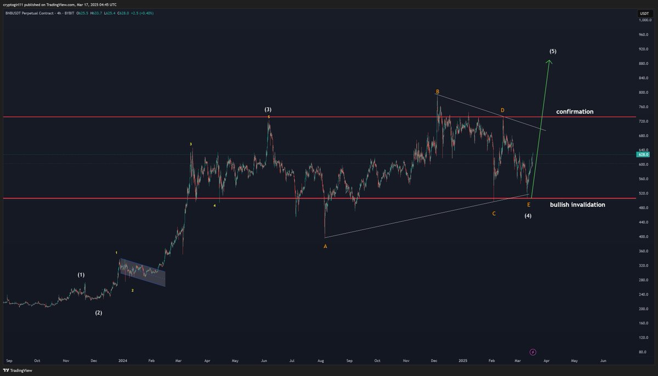Click the 240.0 price axis label

pos(644,294)
